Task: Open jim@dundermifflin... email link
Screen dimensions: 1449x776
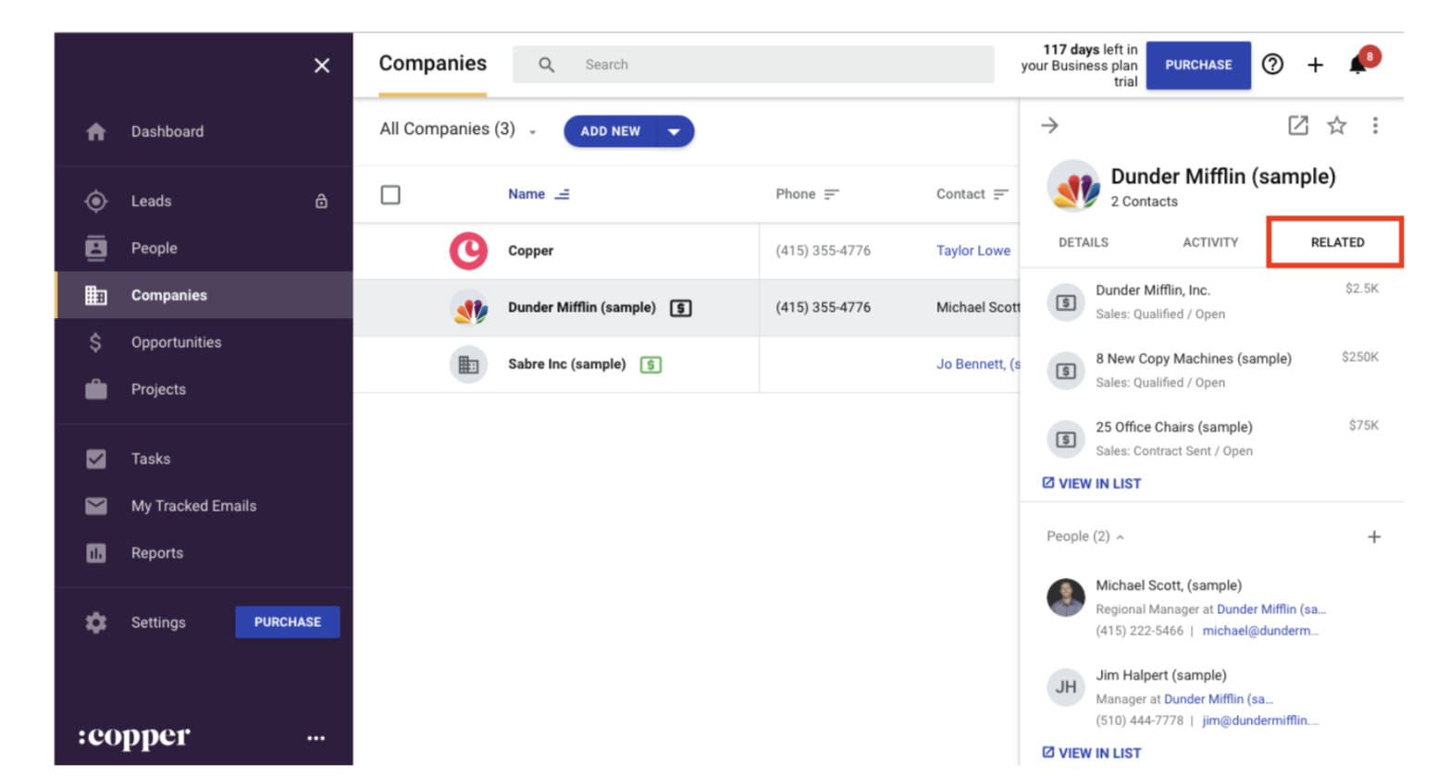Action: point(1260,721)
